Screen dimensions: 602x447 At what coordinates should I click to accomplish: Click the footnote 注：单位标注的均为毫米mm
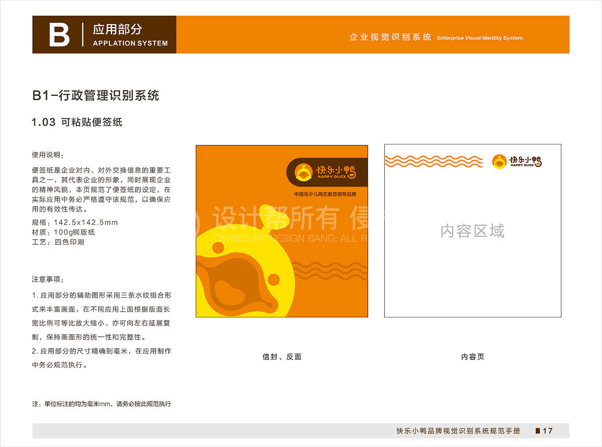(101, 403)
